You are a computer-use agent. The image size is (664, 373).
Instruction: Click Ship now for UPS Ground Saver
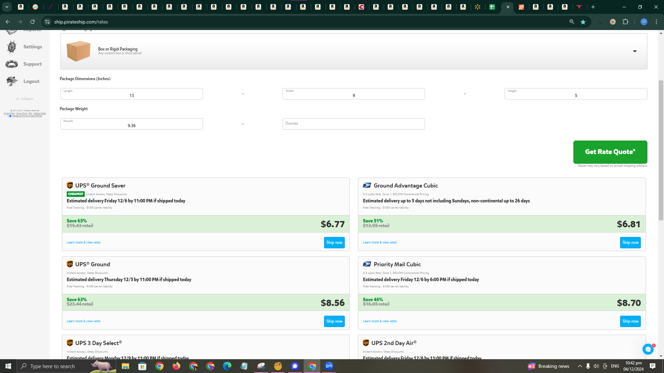[334, 242]
